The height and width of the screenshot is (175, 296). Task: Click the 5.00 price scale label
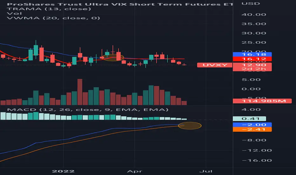click(251, 80)
